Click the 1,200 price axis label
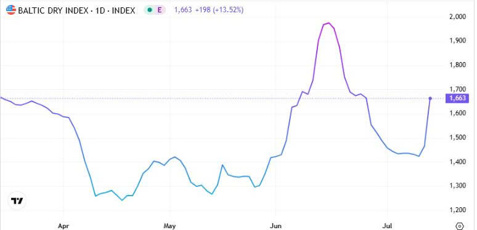Viewport: 477px width, 230px height. [x=457, y=210]
